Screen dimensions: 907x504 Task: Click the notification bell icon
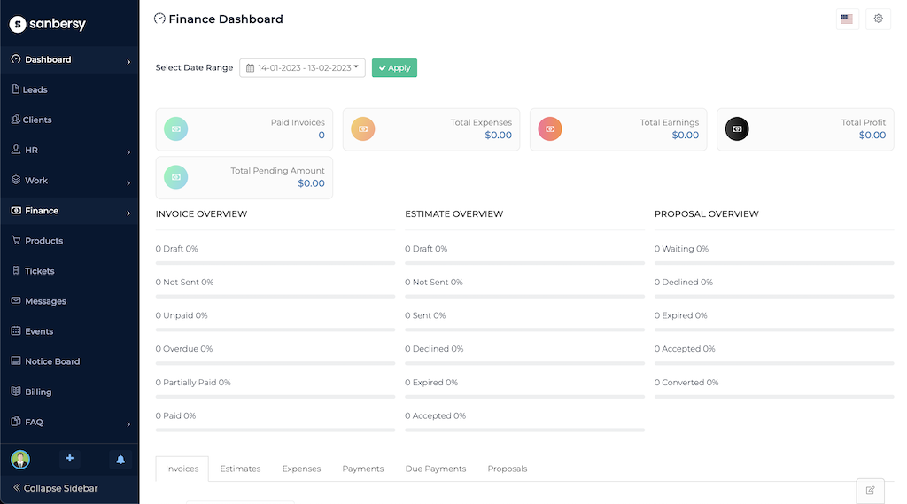pos(120,459)
